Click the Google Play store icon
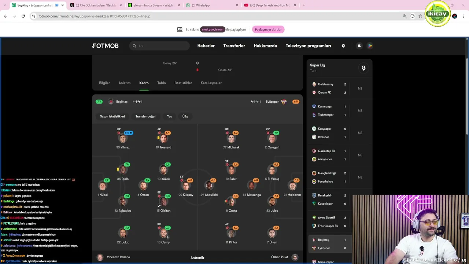This screenshot has height=264, width=469. click(x=370, y=46)
